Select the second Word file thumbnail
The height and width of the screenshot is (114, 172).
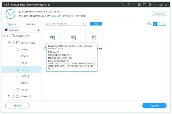(73, 38)
